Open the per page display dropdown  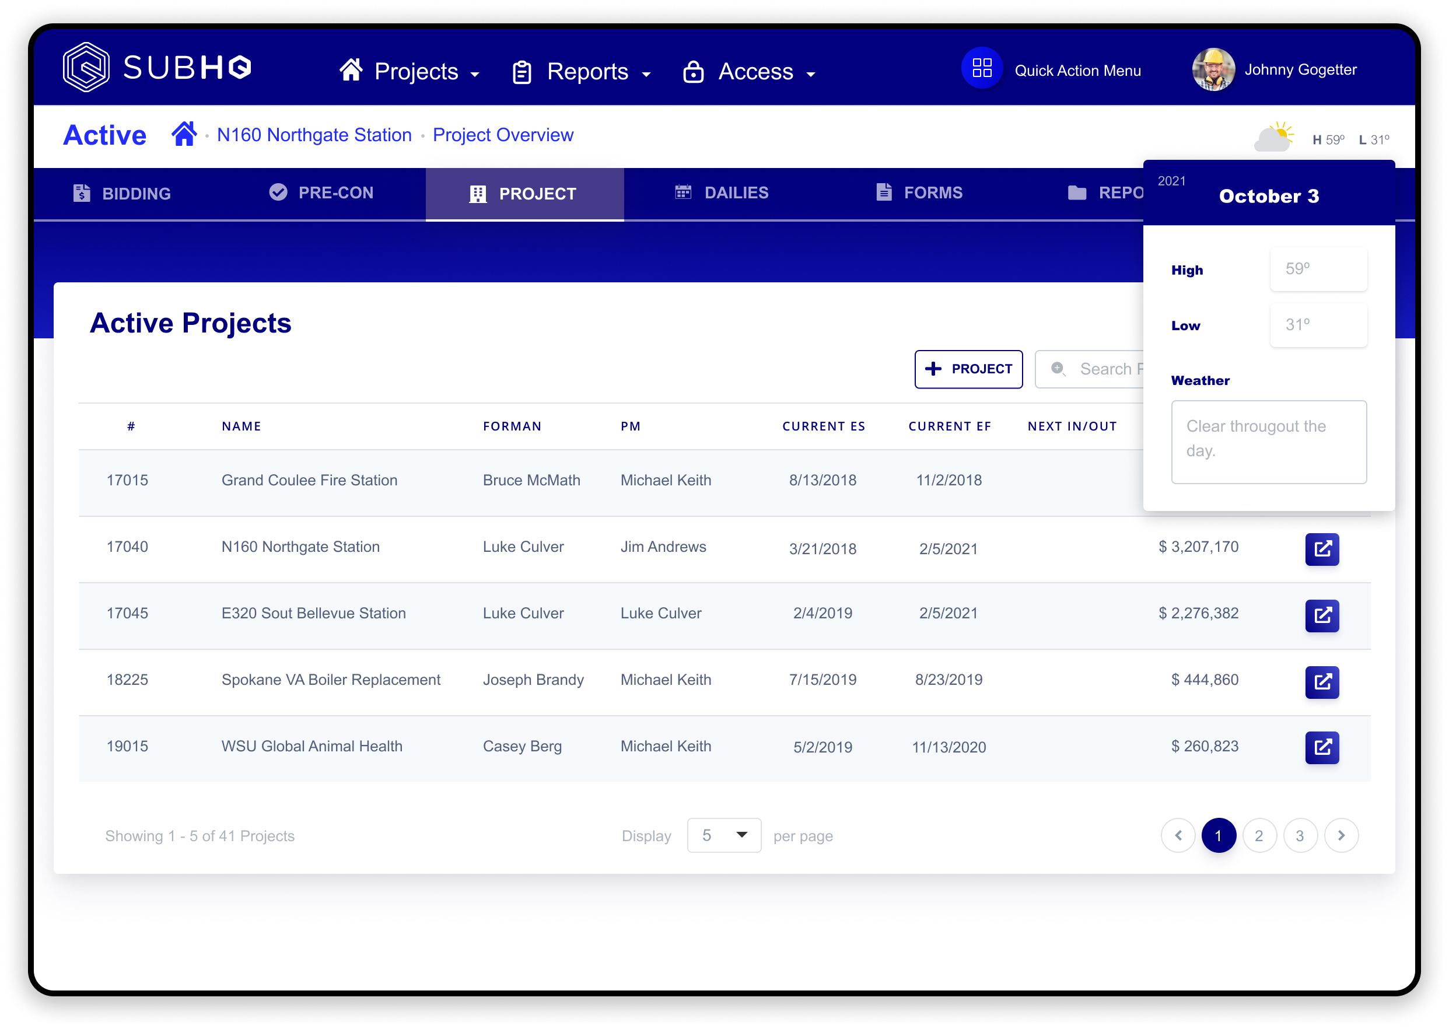pyautogui.click(x=723, y=835)
